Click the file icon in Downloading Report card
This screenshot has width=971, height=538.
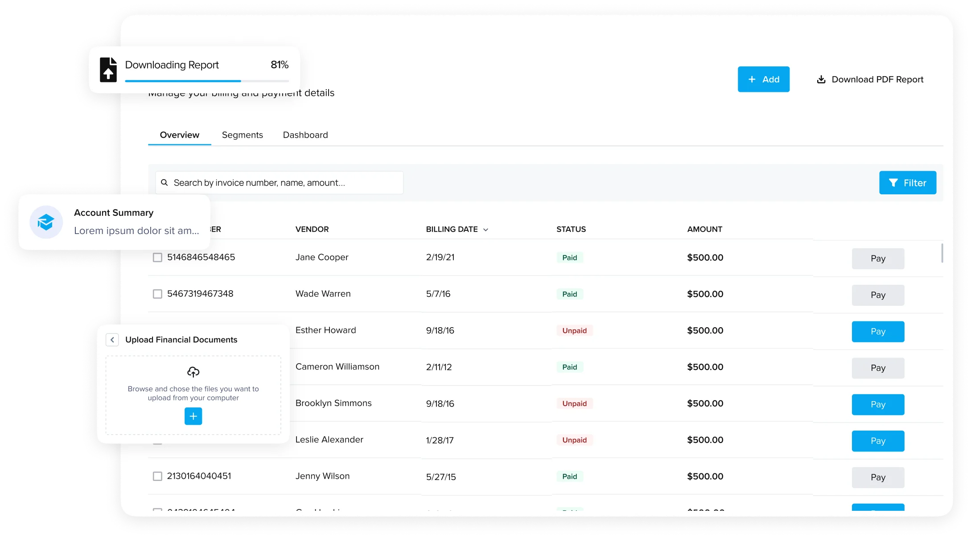click(x=108, y=70)
